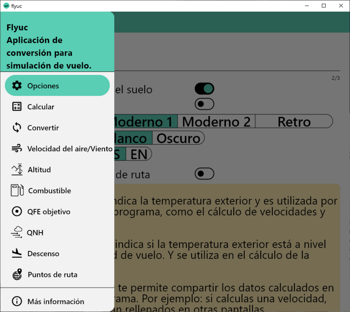
Task: Select the Moderno 2 style option
Action: 216,121
